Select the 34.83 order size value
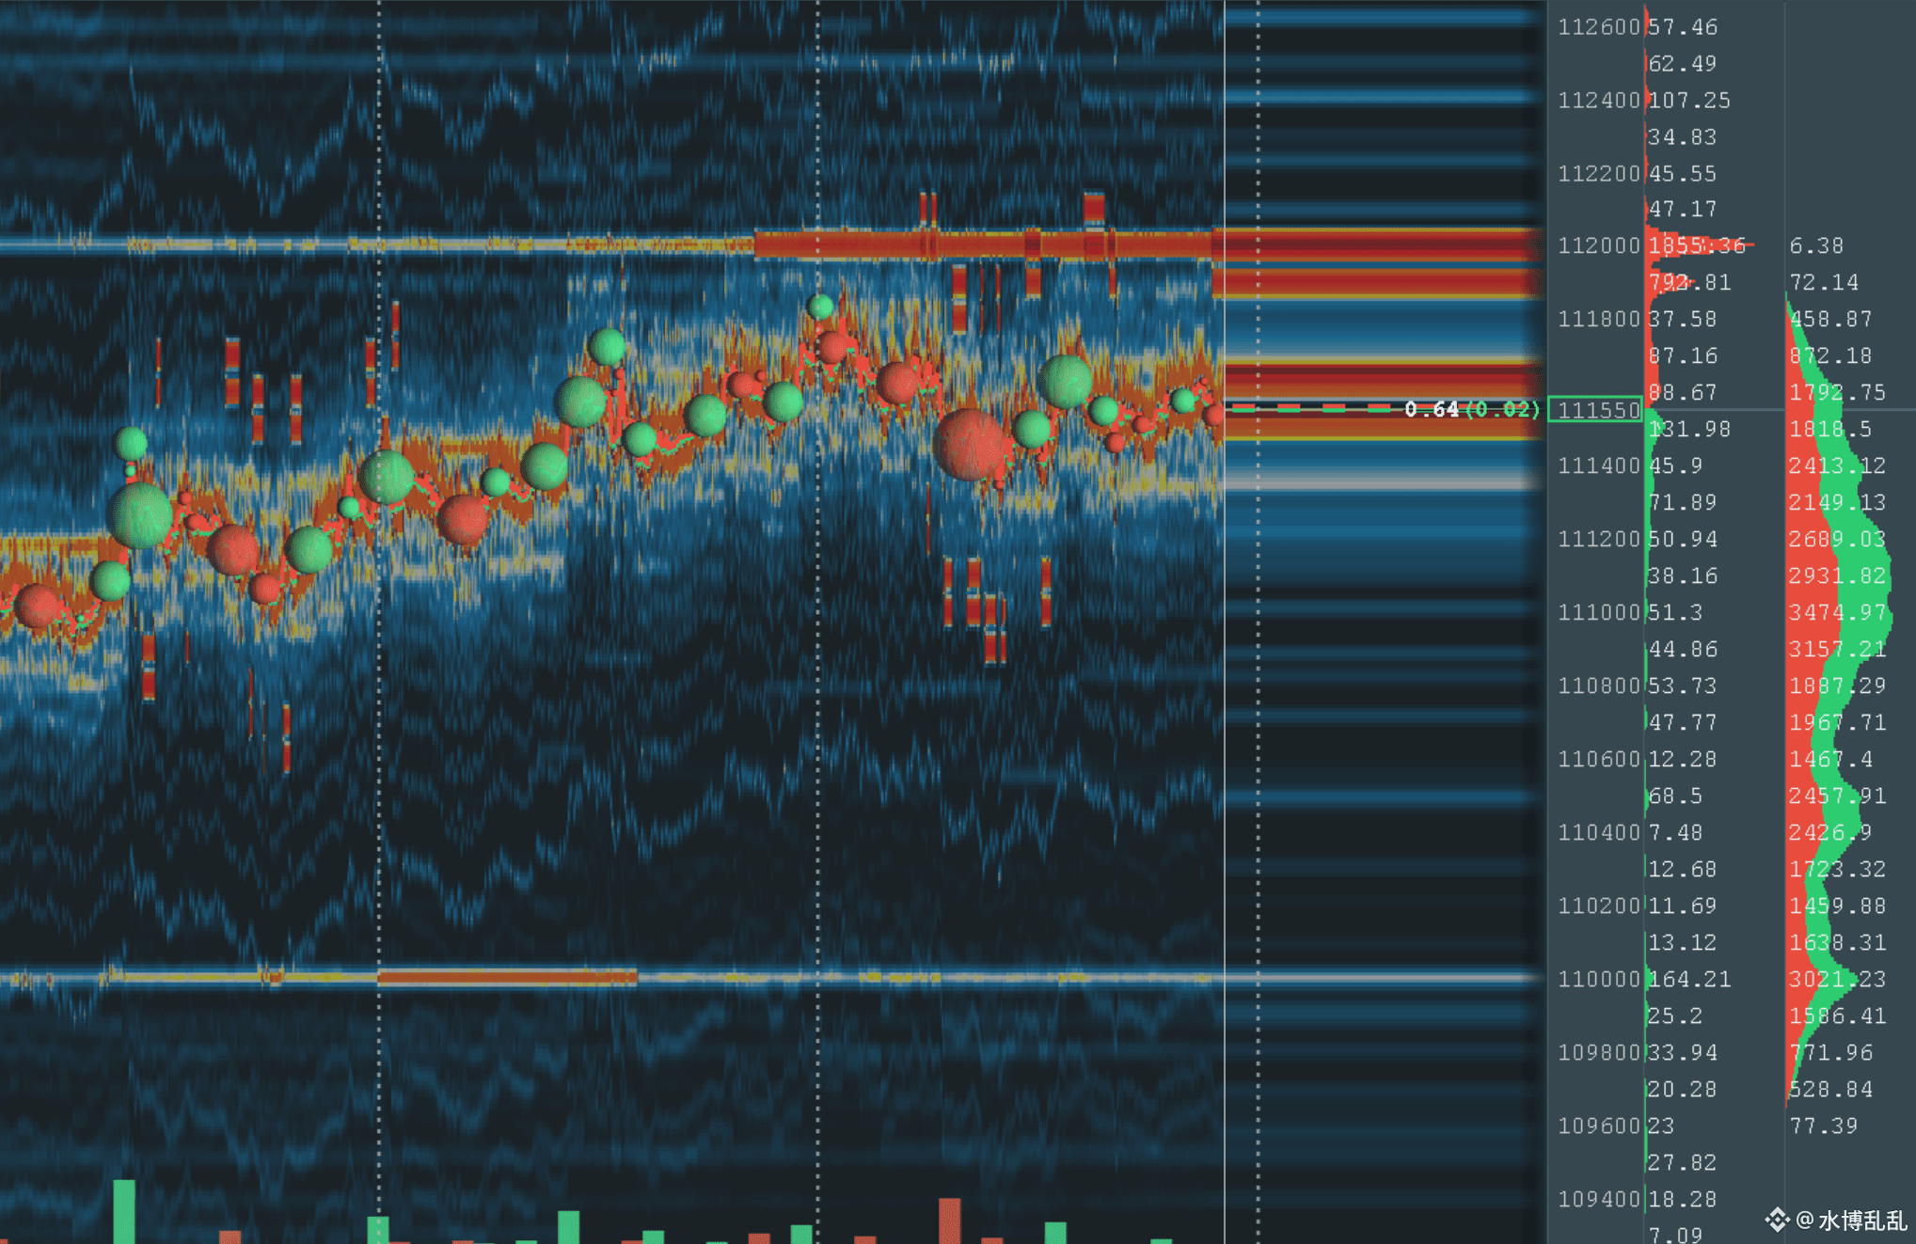The height and width of the screenshot is (1244, 1916). pos(1683,137)
